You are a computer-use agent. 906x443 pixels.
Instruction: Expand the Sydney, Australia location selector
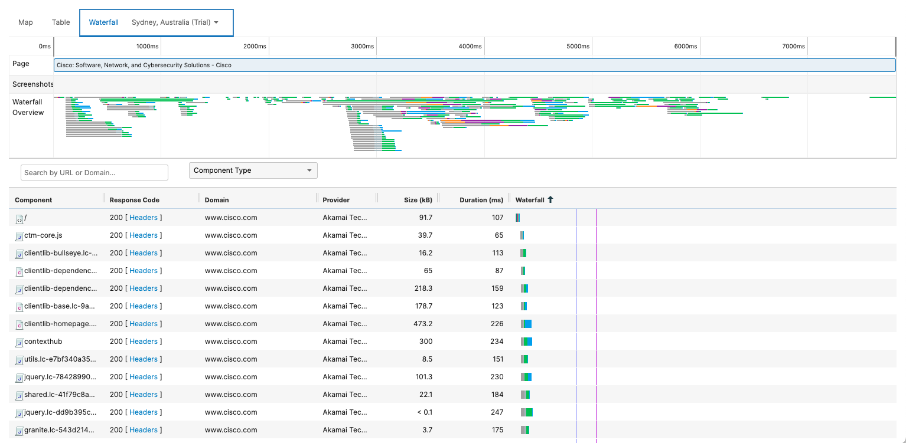click(x=175, y=22)
